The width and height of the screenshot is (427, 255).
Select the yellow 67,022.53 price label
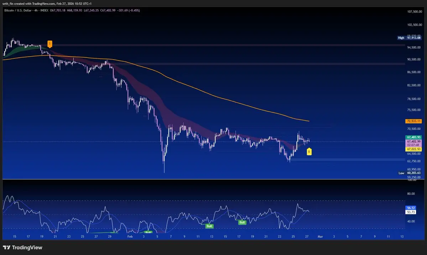coord(414,149)
